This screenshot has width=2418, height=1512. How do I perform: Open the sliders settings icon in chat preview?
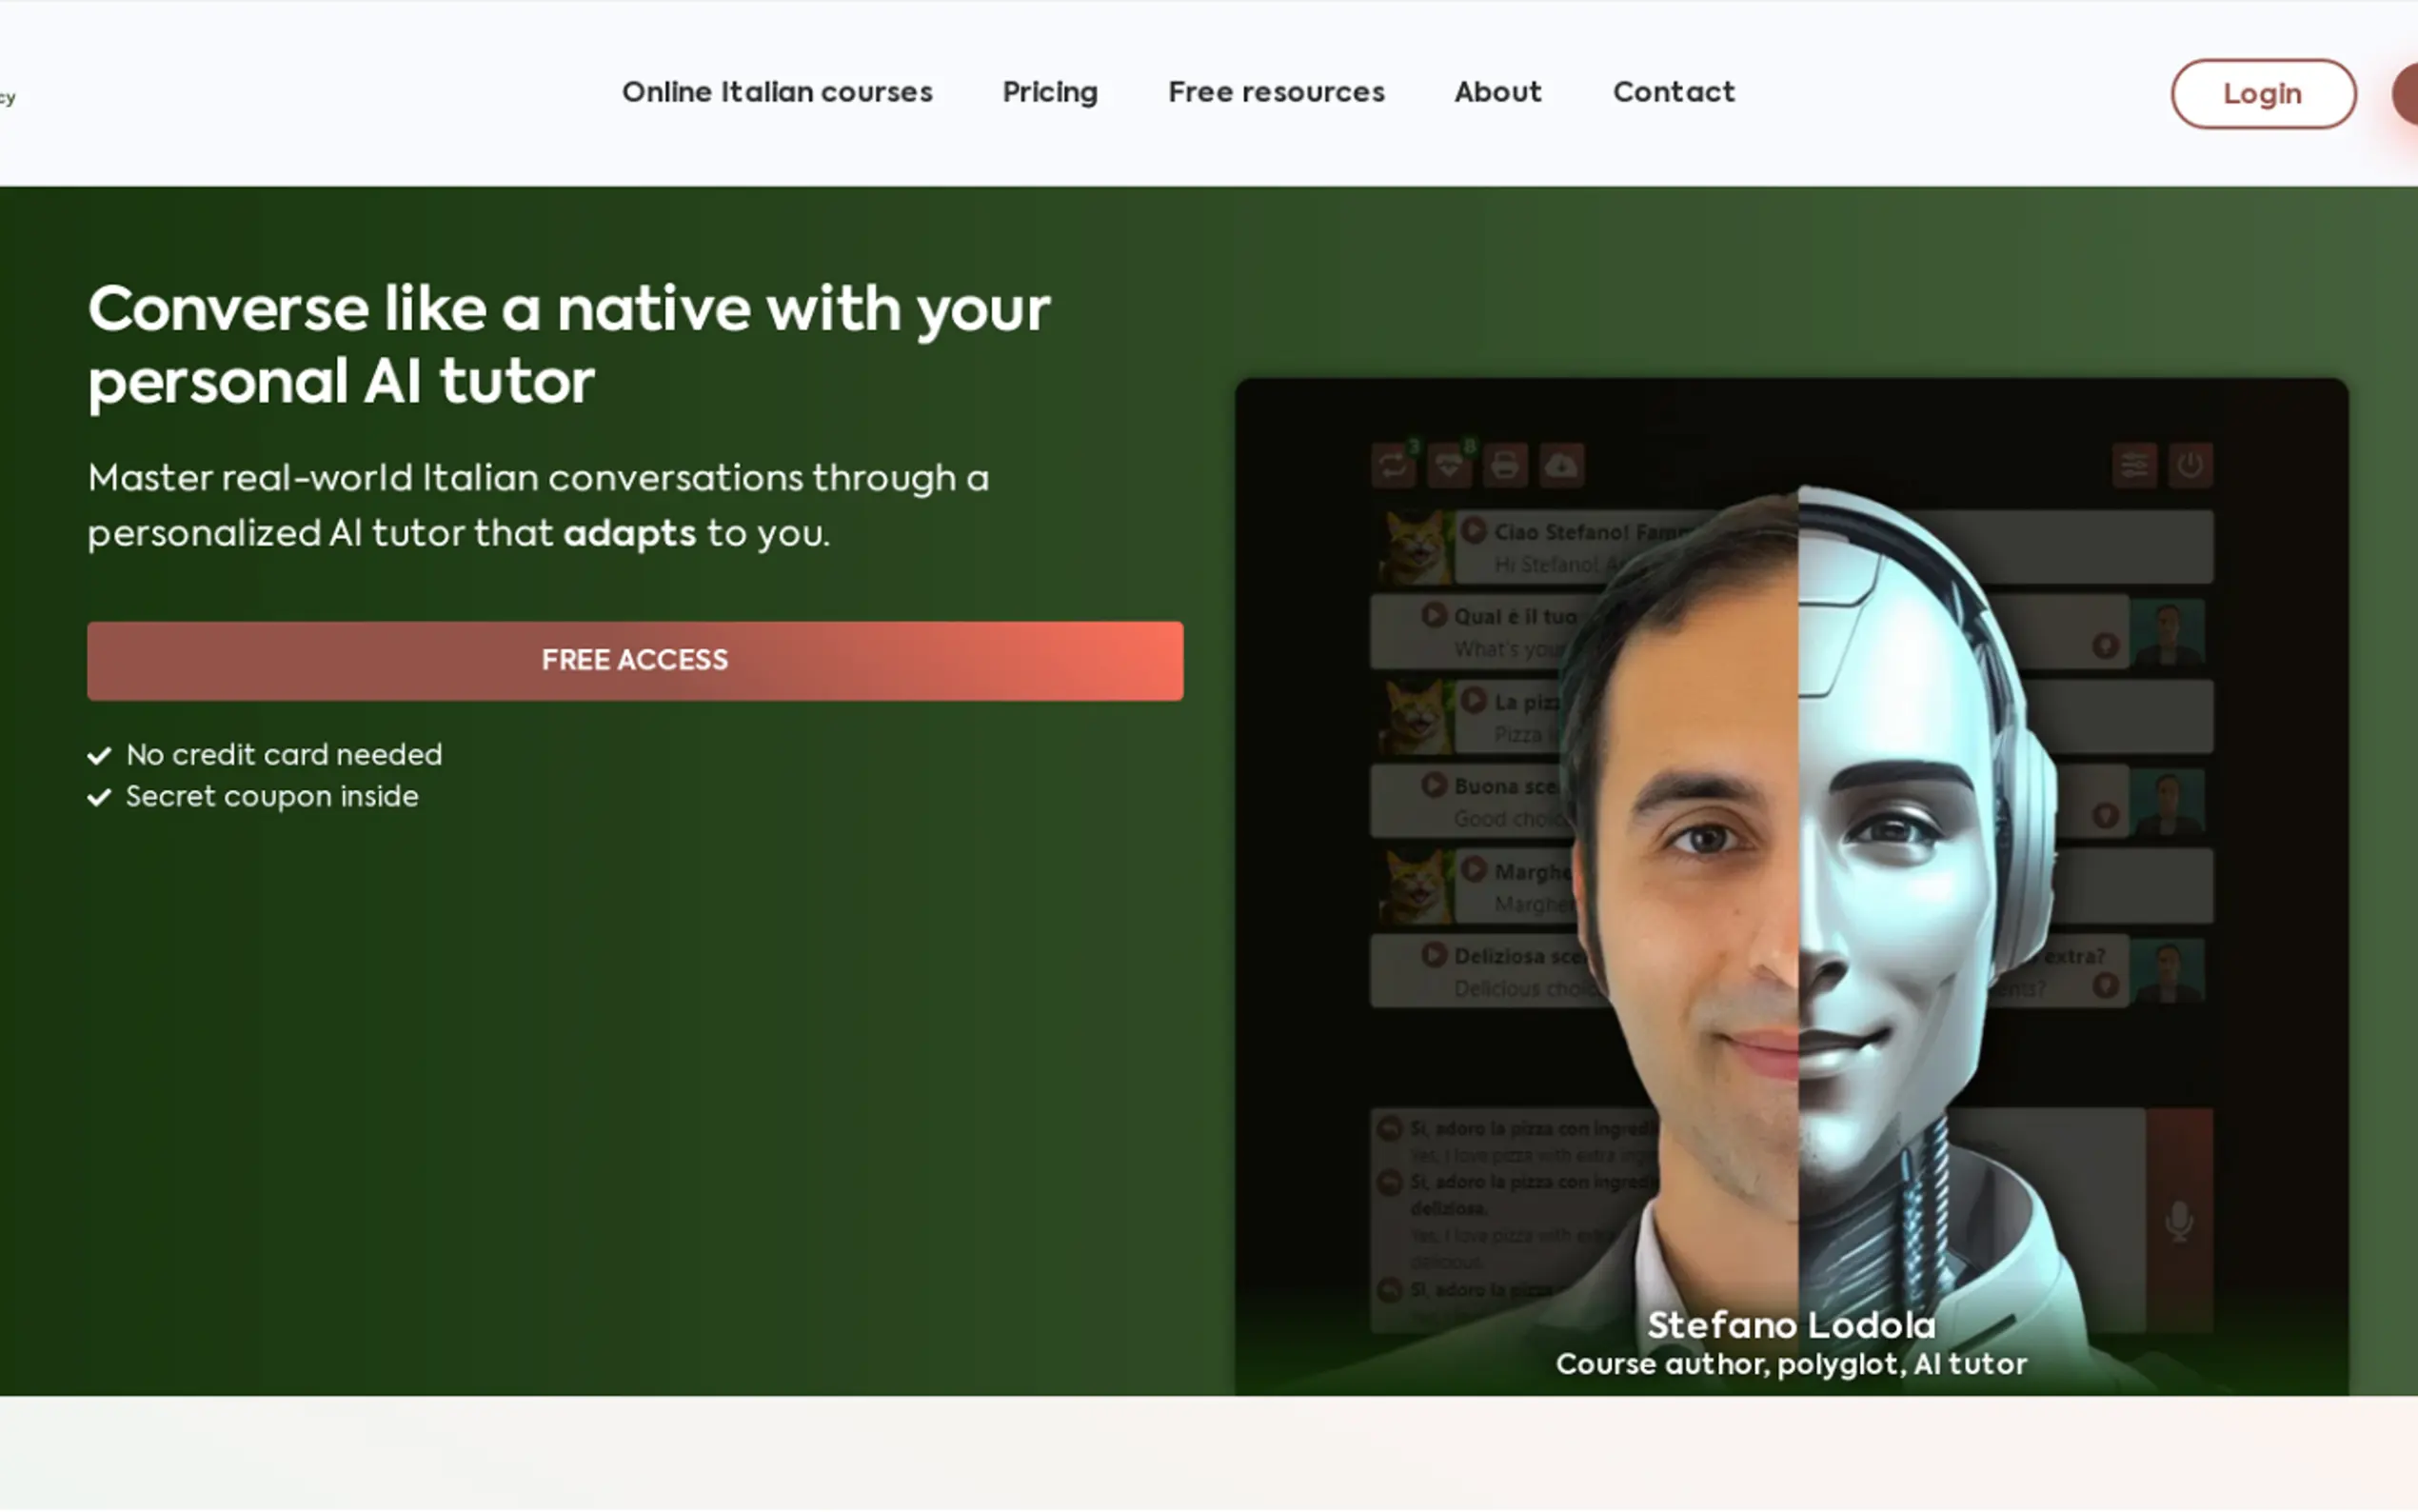click(x=2134, y=466)
